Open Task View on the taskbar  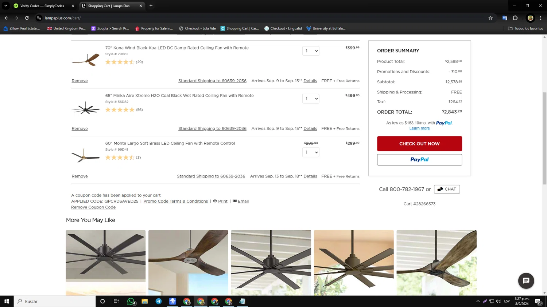point(116,301)
